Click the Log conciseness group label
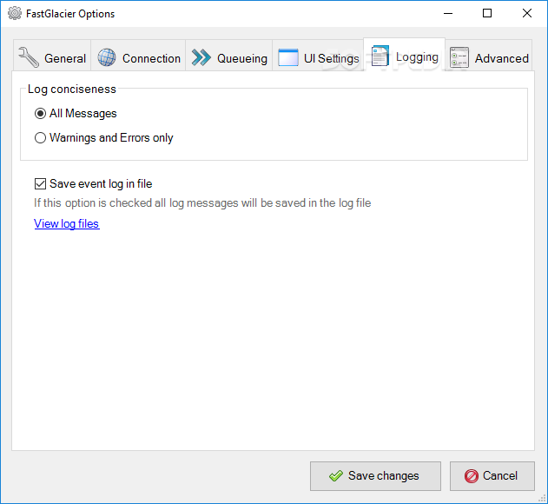The image size is (548, 504). [x=71, y=90]
